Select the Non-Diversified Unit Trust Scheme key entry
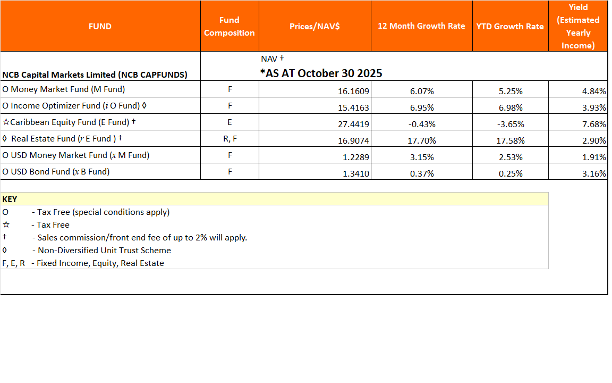 pos(104,250)
